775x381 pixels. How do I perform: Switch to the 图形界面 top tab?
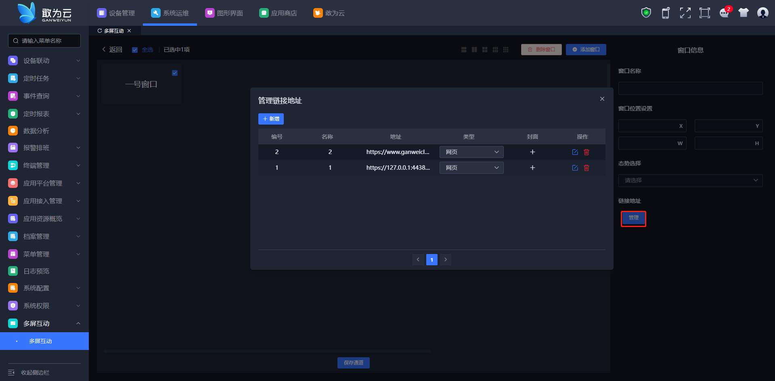pyautogui.click(x=224, y=13)
